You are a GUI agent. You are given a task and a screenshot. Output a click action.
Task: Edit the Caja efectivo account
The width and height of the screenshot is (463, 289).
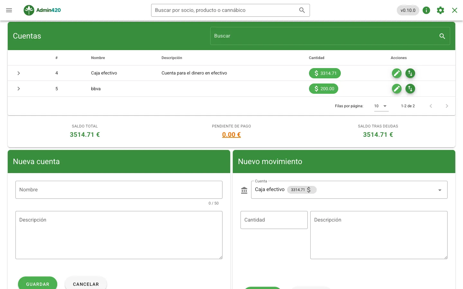coord(397,73)
